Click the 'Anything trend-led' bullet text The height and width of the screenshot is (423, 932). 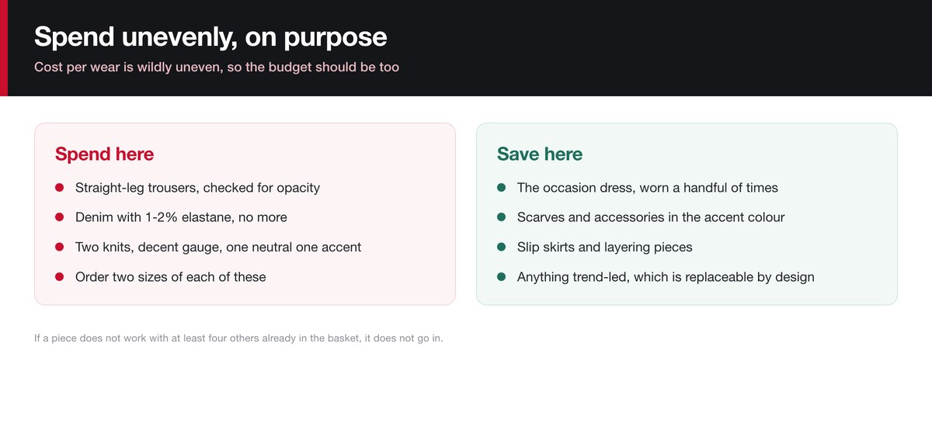click(x=666, y=277)
